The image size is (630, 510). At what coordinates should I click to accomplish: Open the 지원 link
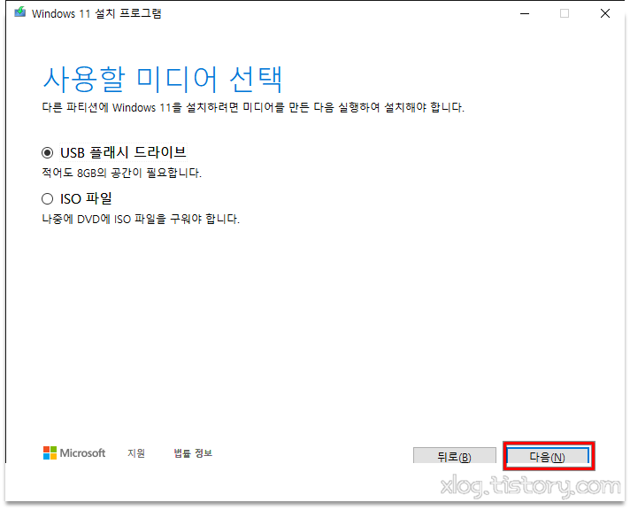[136, 453]
